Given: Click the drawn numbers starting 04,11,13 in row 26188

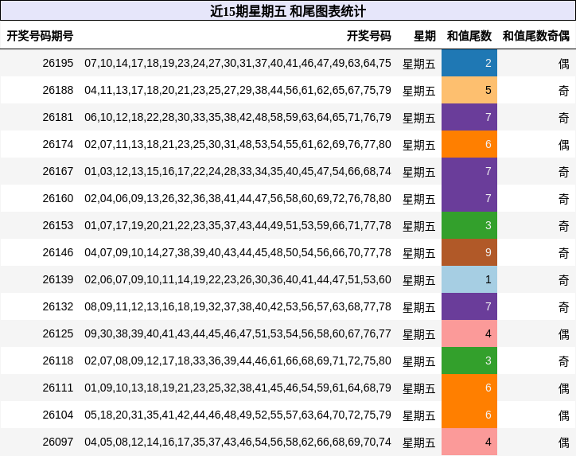Looking at the screenshot, I should (238, 91).
